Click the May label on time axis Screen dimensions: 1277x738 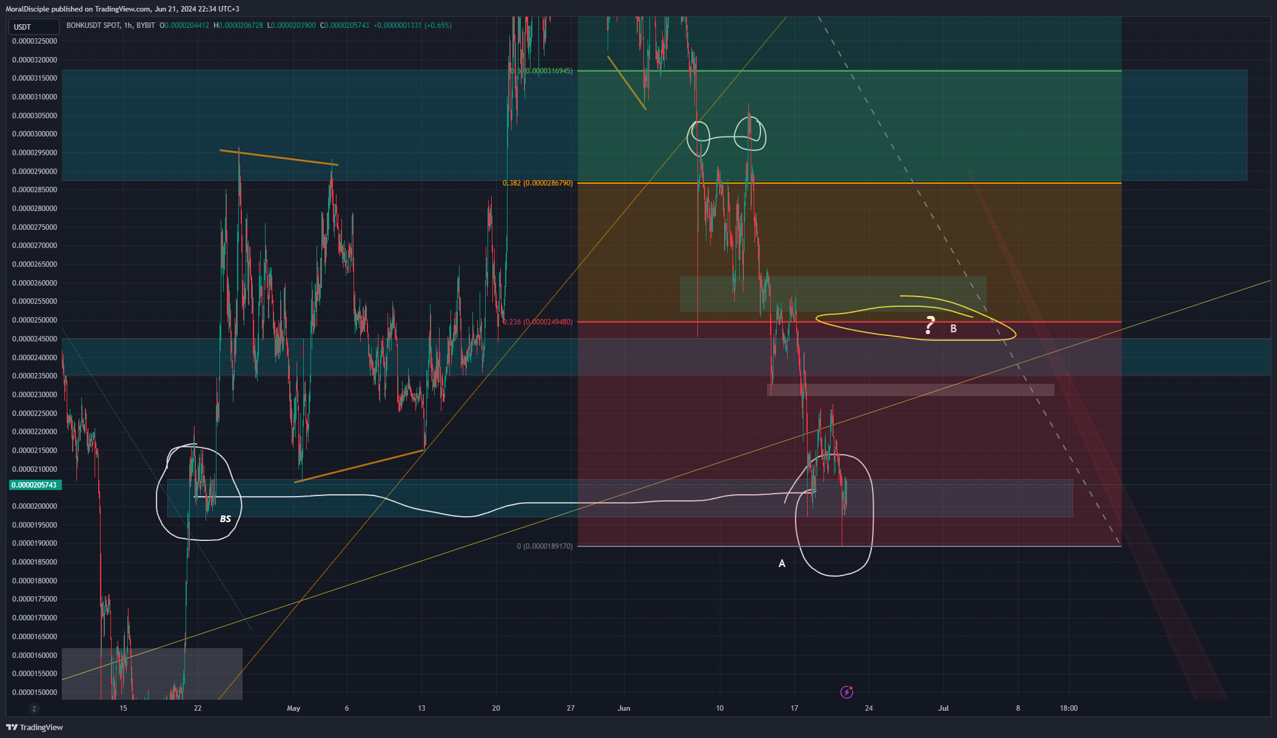[x=293, y=708]
